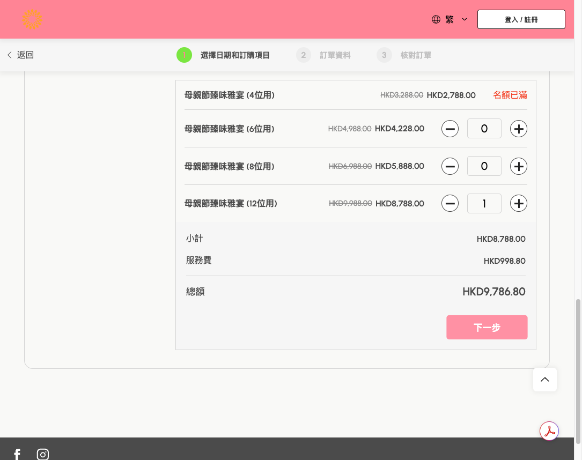The height and width of the screenshot is (460, 582).
Task: Increase quantity for 12位用 set
Action: click(x=519, y=203)
